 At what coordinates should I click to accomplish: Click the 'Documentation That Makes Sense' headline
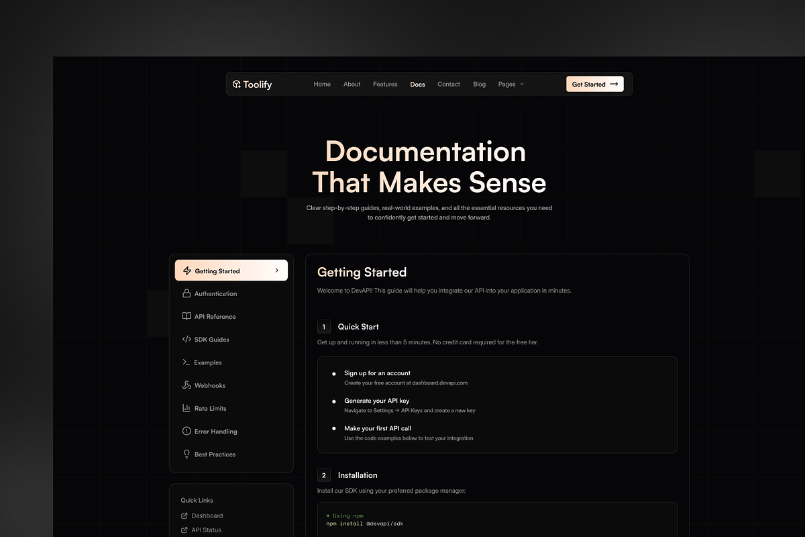[429, 167]
